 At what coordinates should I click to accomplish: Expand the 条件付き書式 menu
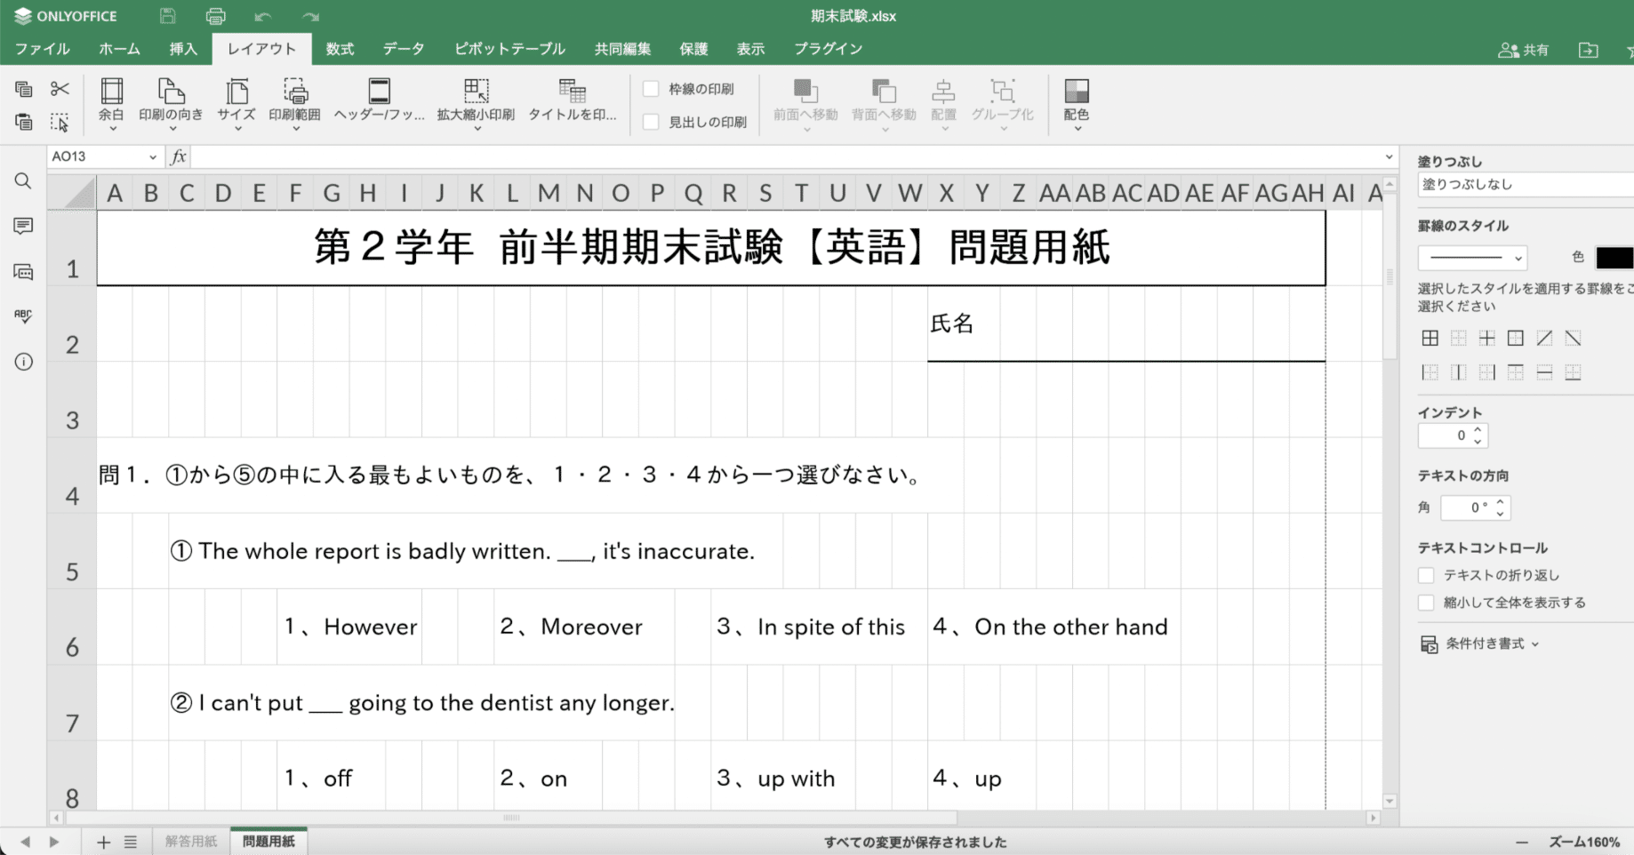(x=1481, y=643)
